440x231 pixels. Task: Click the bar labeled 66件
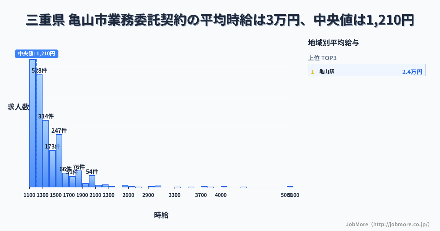[66, 180]
